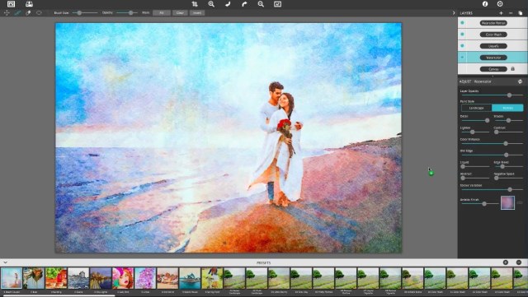This screenshot has width=528, height=297.
Task: Toggle visibility dot of Color Wash layer
Action: (462, 35)
